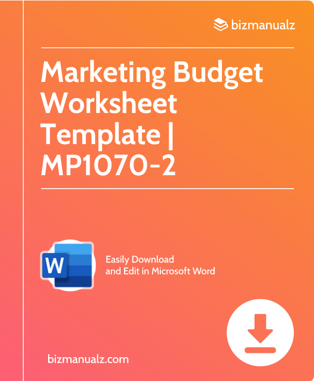Viewport: 314px width, 381px height.
Task: Open the bizmanualz.com link at bottom
Action: 88,359
